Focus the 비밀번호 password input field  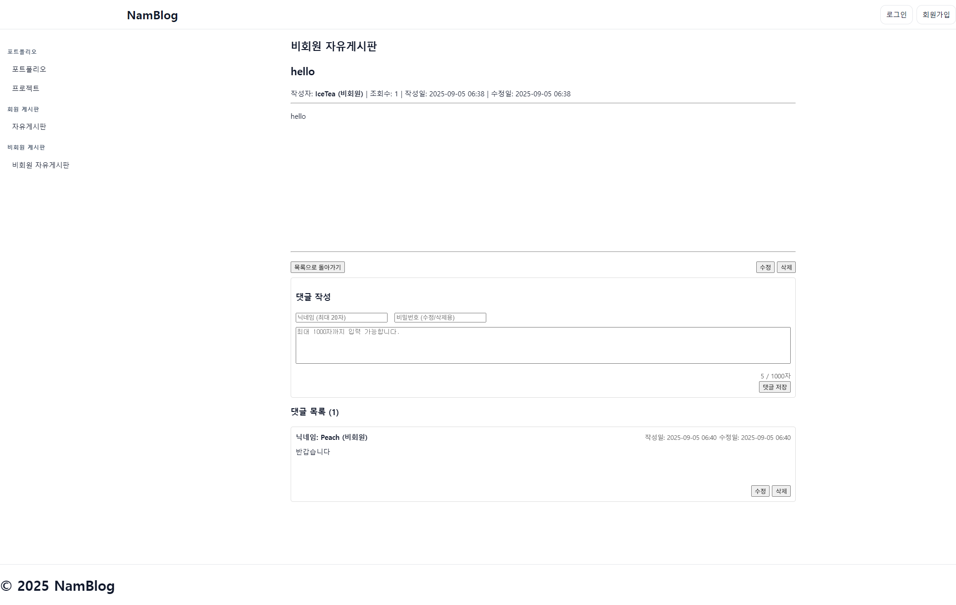(440, 317)
